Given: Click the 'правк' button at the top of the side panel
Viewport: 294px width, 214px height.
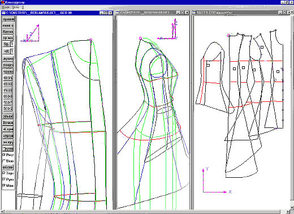Looking at the screenshot, I should 8,19.
